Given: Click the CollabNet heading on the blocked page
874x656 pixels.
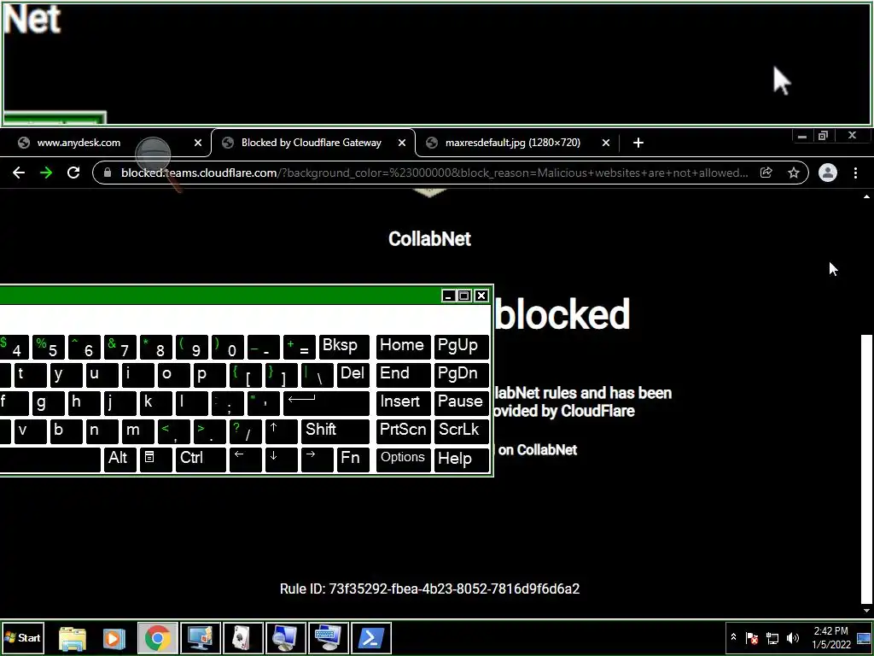Looking at the screenshot, I should click(x=430, y=239).
